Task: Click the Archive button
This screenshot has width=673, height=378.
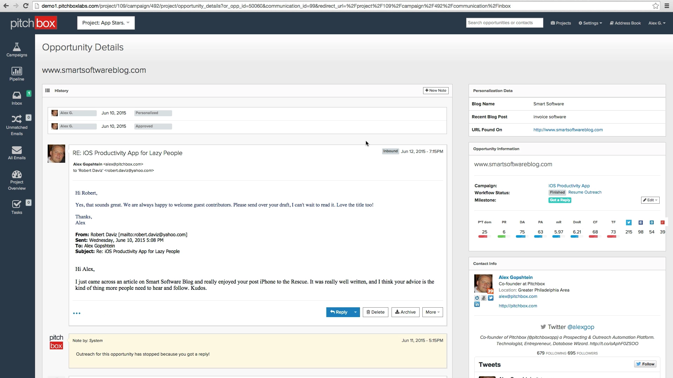Action: 405,312
